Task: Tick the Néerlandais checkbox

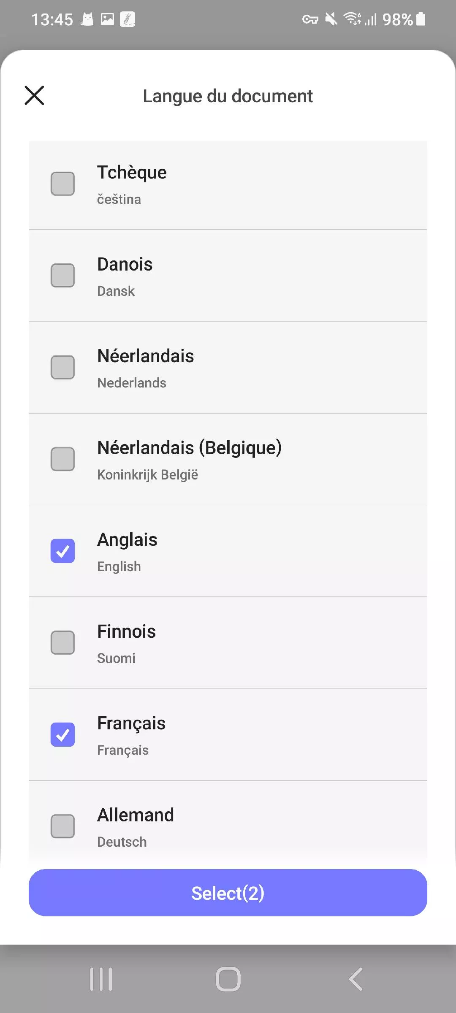Action: (x=63, y=367)
